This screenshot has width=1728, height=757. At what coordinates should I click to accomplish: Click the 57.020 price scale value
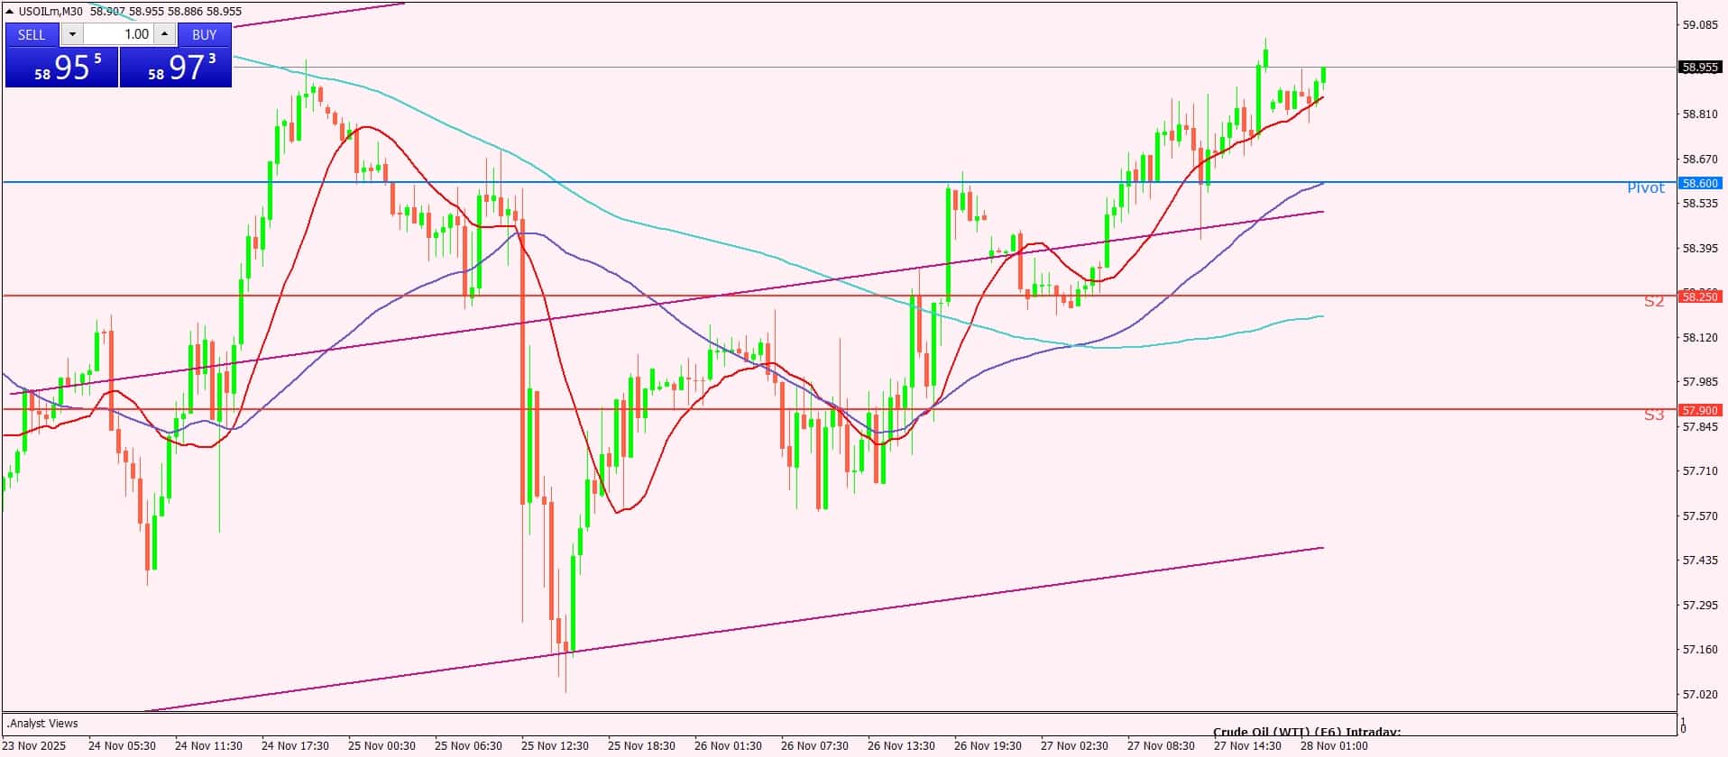[x=1700, y=695]
